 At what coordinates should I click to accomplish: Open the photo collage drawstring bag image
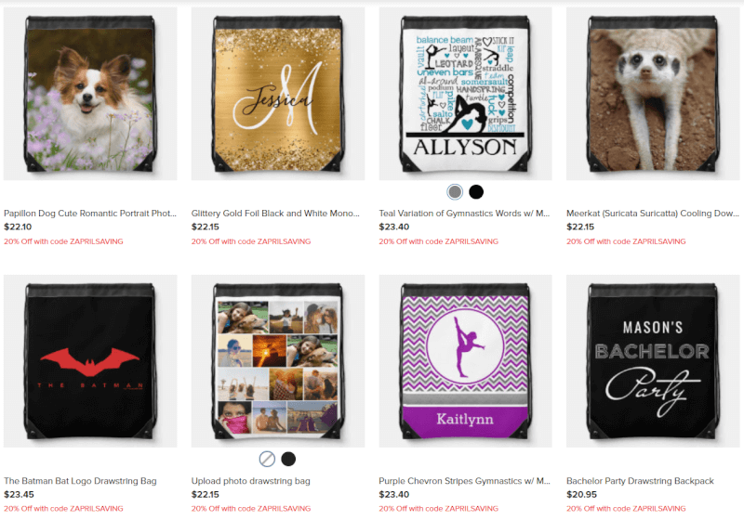pyautogui.click(x=278, y=361)
